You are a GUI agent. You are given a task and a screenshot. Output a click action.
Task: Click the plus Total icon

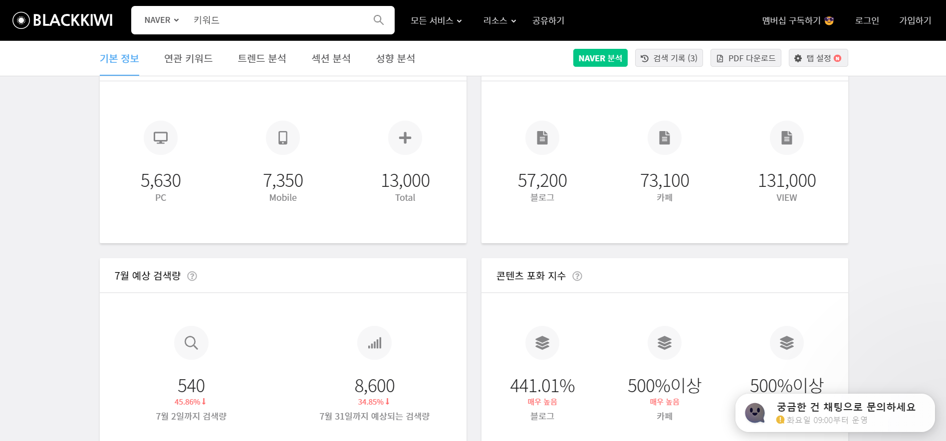[405, 138]
